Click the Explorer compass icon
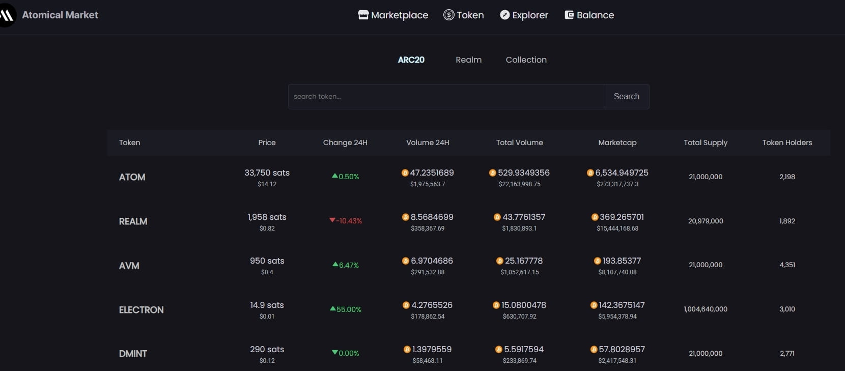 (504, 15)
